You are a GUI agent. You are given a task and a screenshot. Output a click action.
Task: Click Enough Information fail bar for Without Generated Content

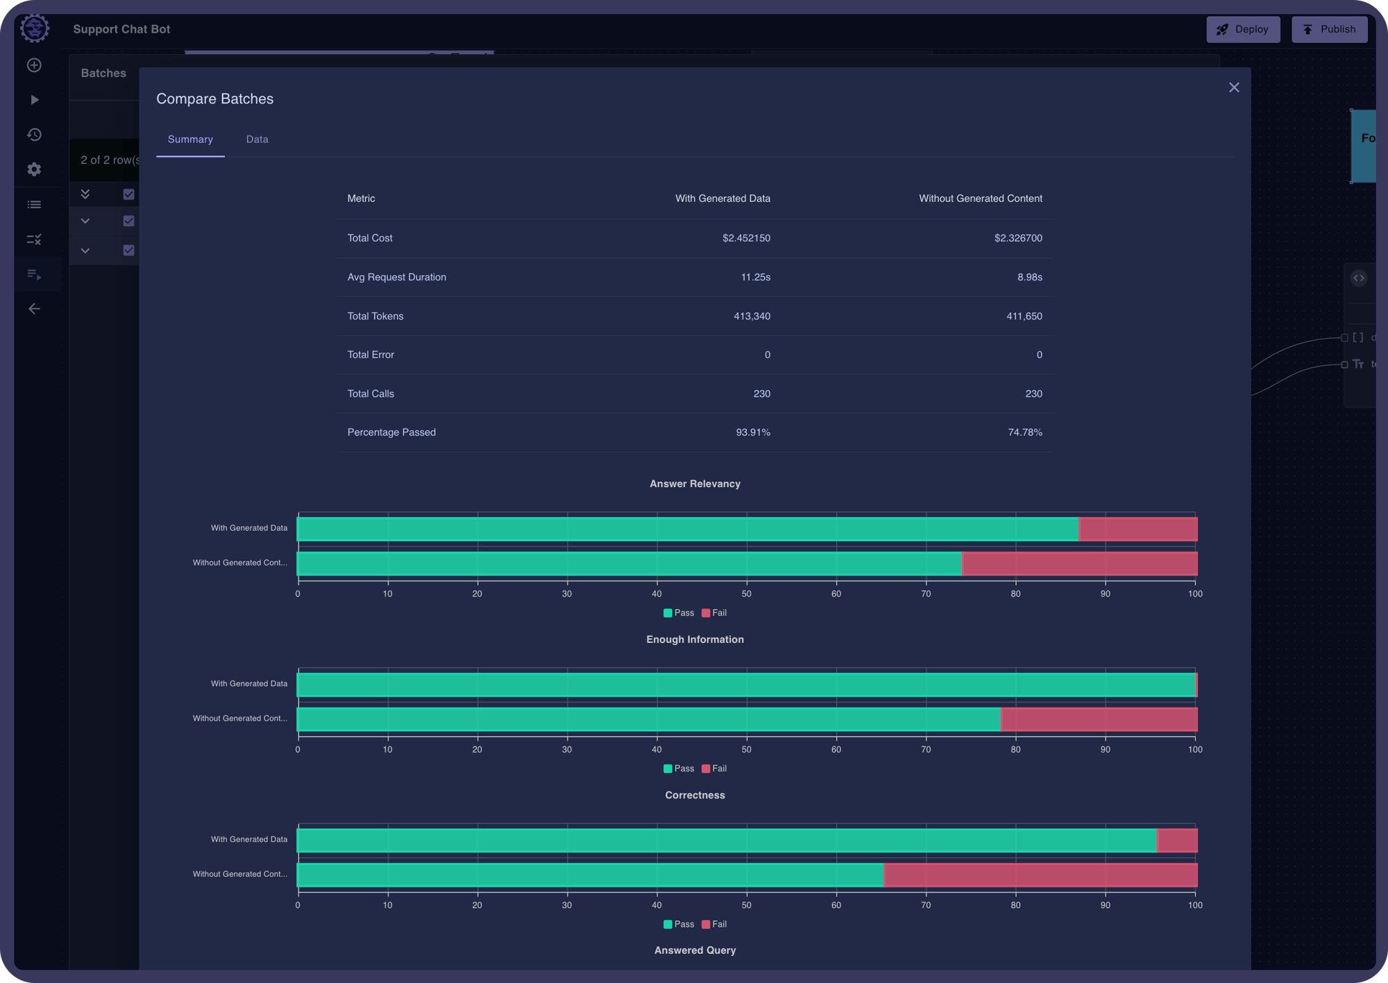(x=1099, y=719)
